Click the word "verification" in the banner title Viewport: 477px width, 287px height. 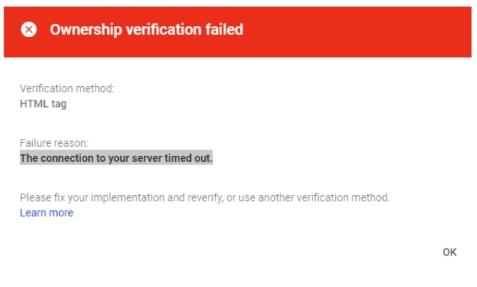pos(163,29)
